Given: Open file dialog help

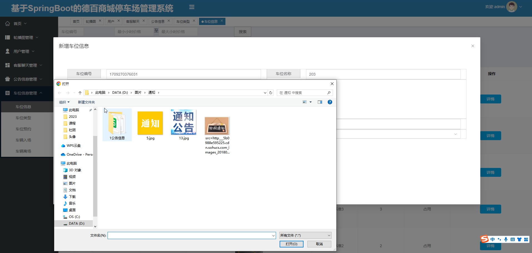Looking at the screenshot, I should (x=330, y=102).
